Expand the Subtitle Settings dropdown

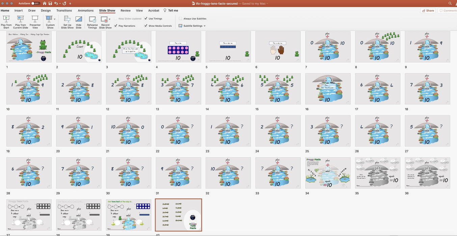point(205,26)
